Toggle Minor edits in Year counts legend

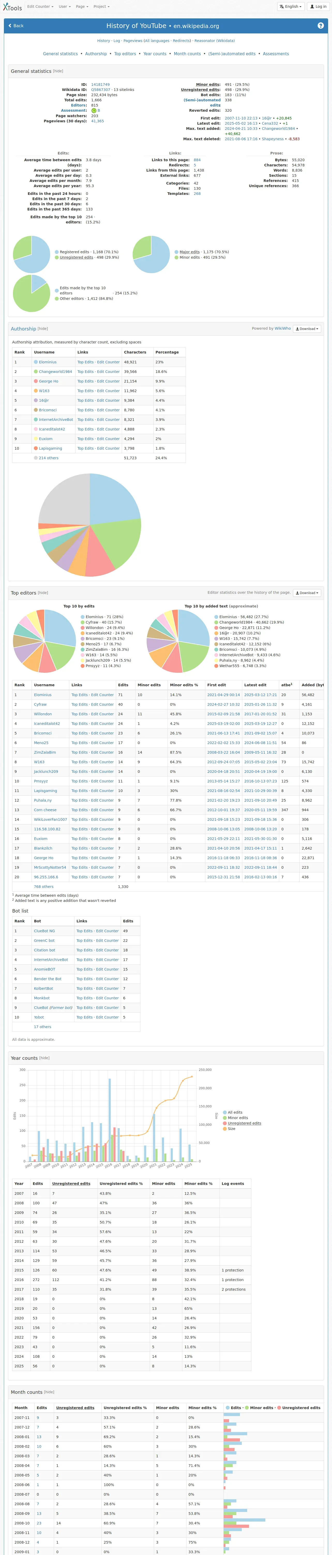click(235, 1119)
